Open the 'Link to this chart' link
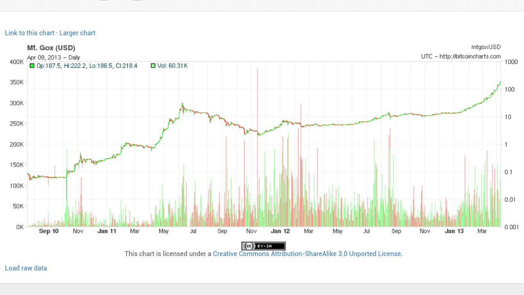 pos(29,33)
